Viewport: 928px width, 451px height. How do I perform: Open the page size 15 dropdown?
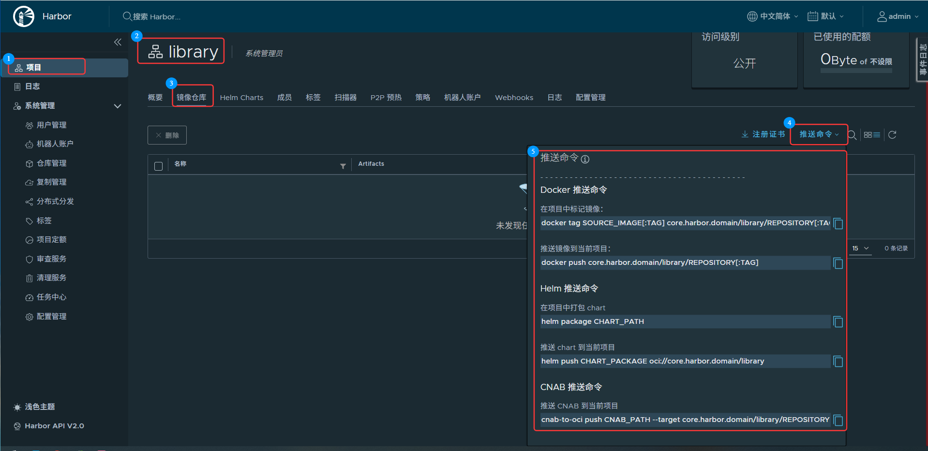861,248
